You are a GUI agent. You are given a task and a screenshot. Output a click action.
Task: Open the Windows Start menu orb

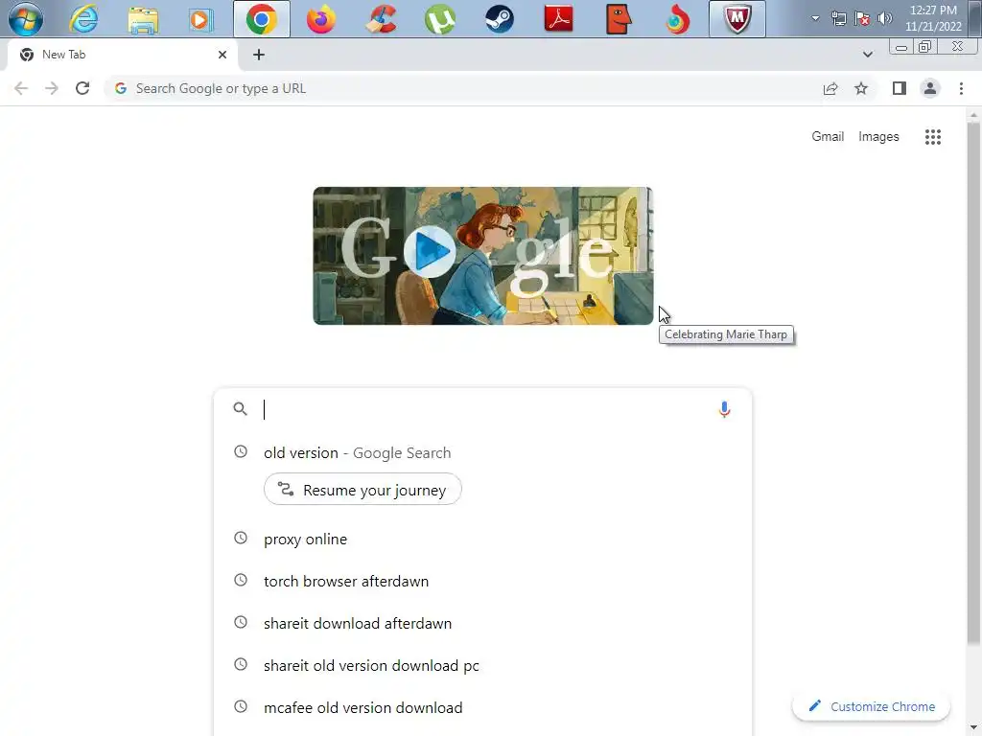(26, 19)
